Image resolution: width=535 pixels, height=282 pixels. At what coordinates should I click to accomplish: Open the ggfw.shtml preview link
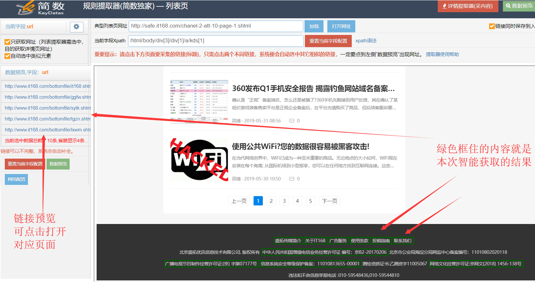(x=47, y=97)
